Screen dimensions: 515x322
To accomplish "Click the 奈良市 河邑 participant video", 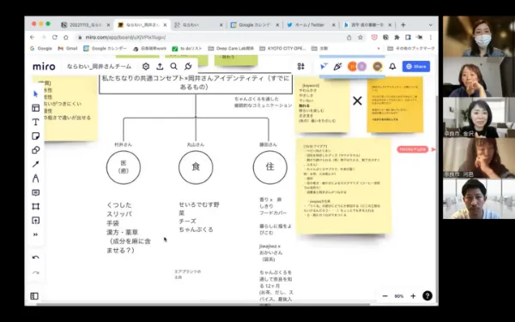I will tap(479, 158).
